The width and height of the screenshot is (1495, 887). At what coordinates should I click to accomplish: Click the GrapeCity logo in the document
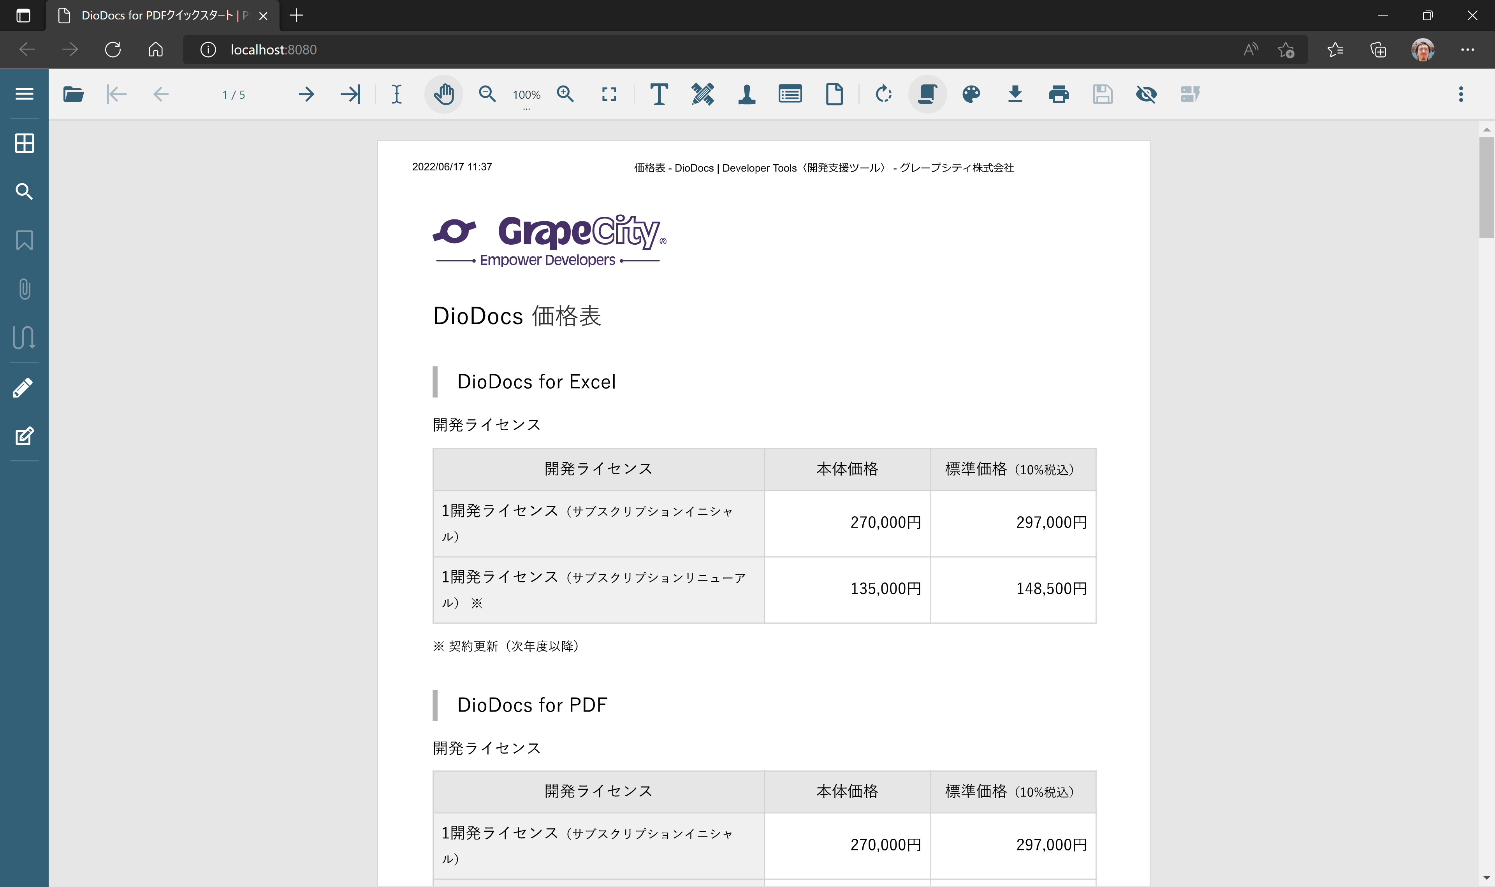click(549, 240)
